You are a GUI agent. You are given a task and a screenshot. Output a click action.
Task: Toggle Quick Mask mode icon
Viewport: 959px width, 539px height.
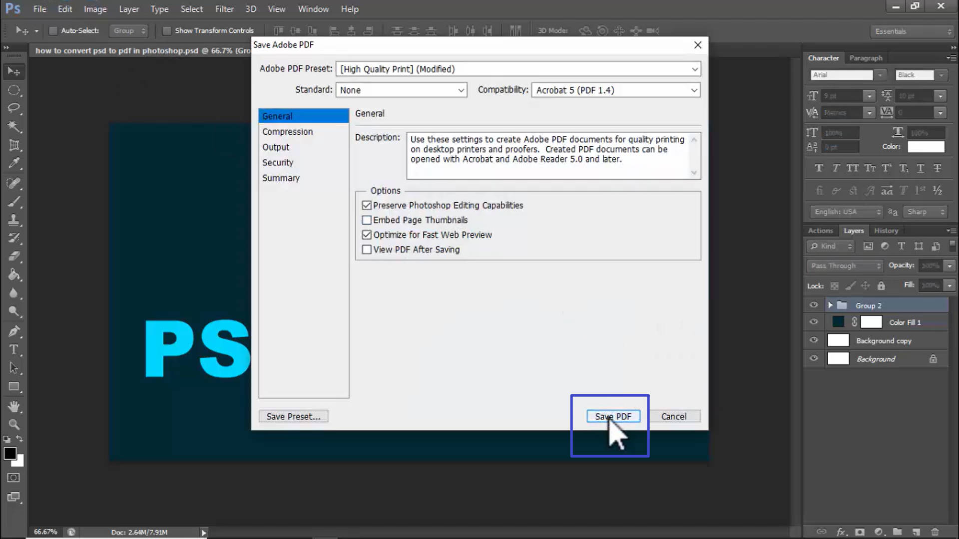click(x=14, y=478)
